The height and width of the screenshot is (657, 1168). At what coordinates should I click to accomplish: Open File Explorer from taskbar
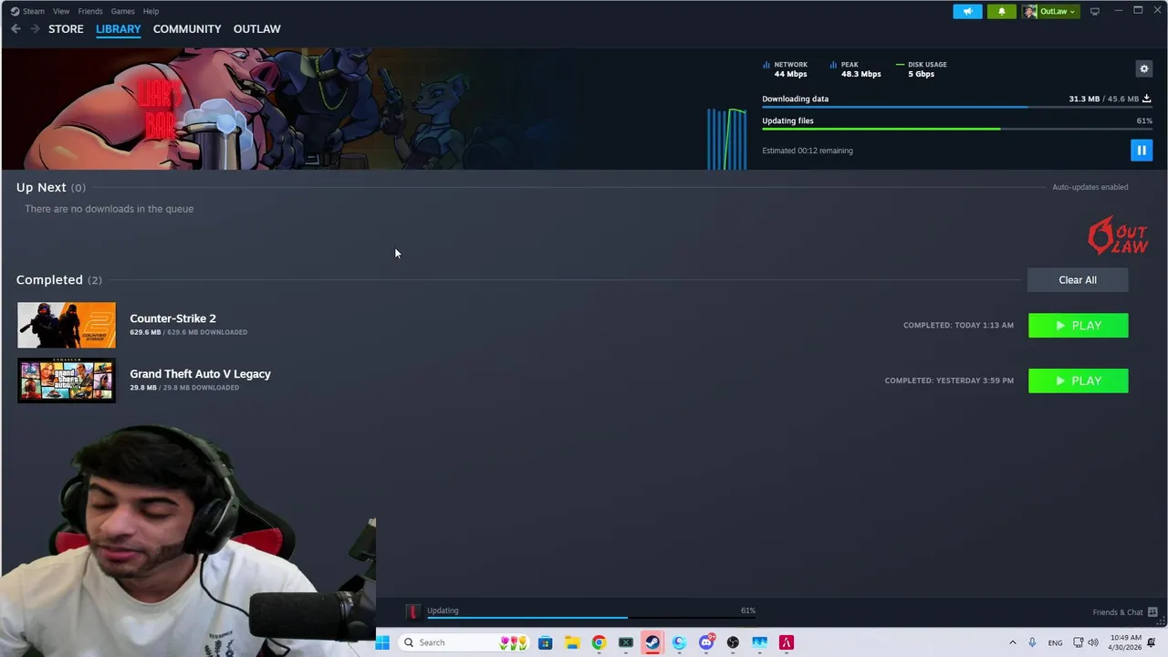pos(571,642)
